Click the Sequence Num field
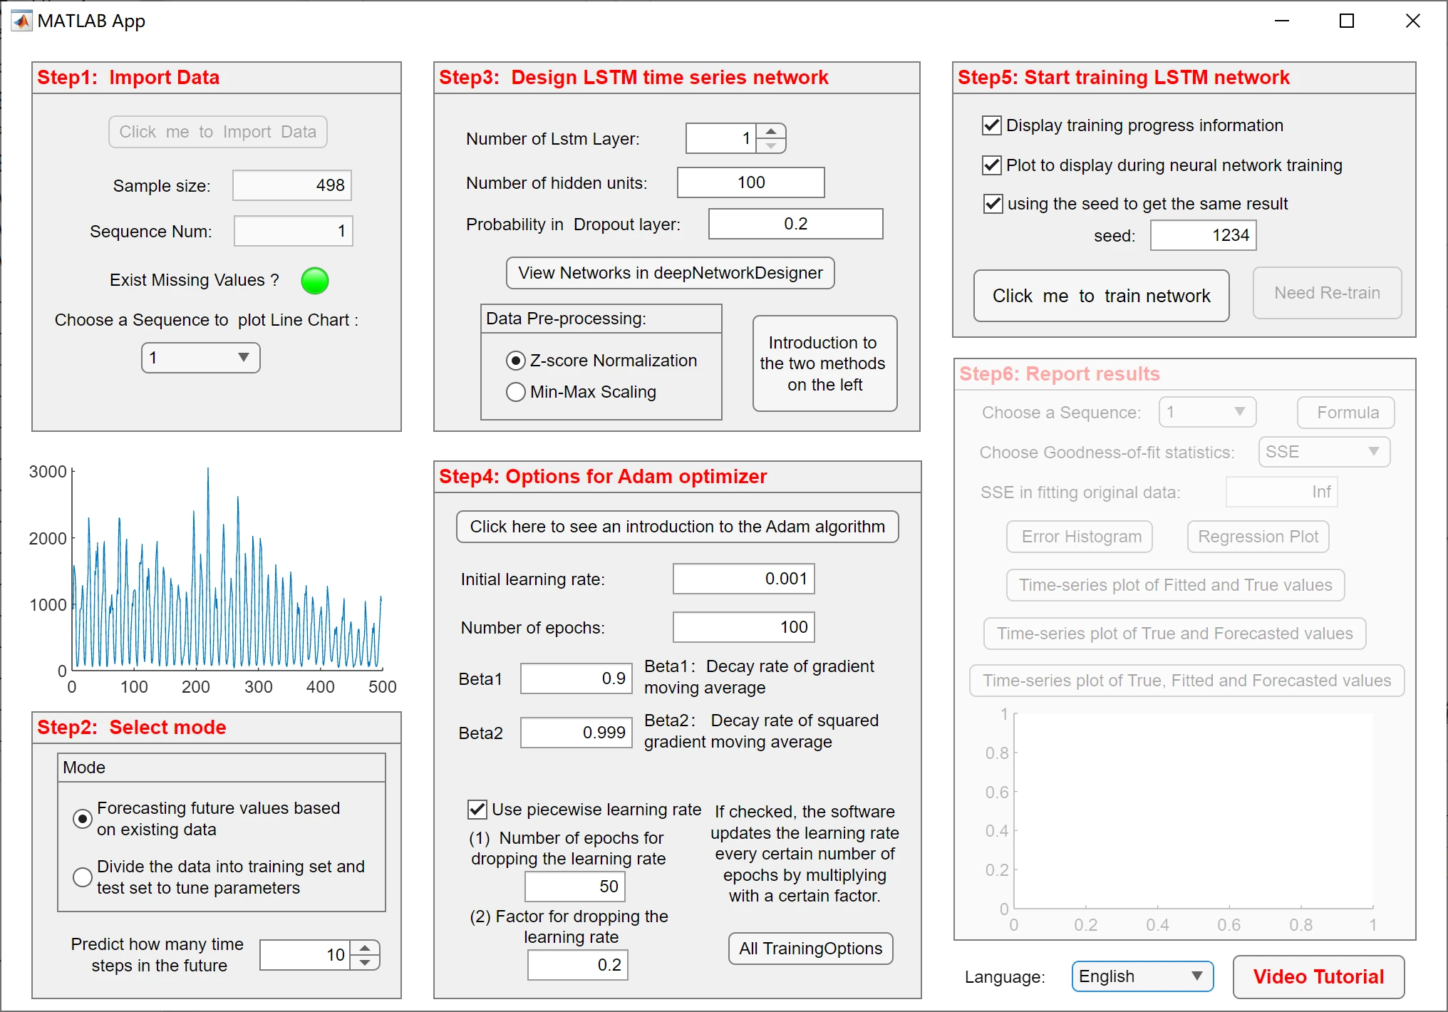This screenshot has width=1448, height=1012. [294, 231]
